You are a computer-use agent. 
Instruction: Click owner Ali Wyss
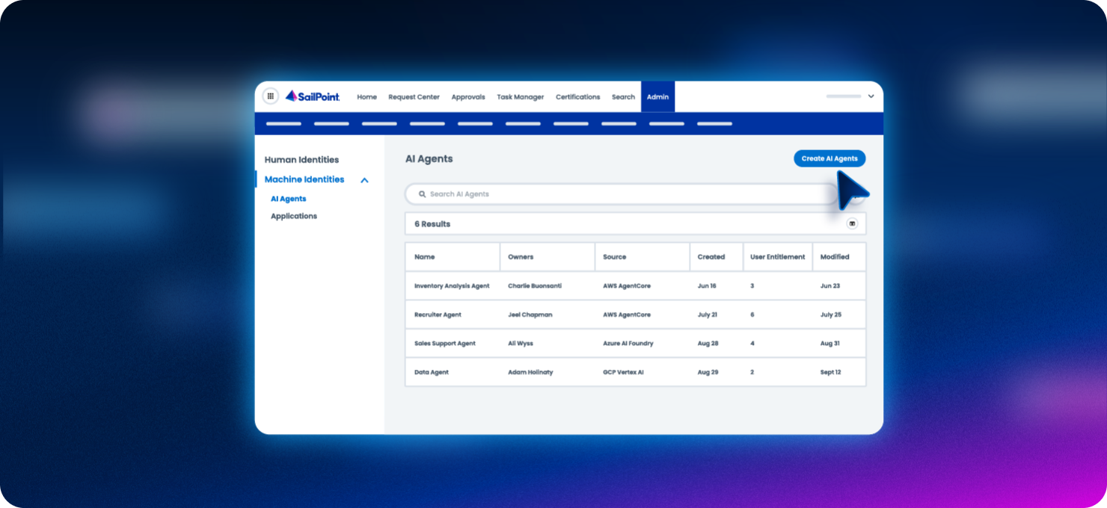pyautogui.click(x=521, y=344)
